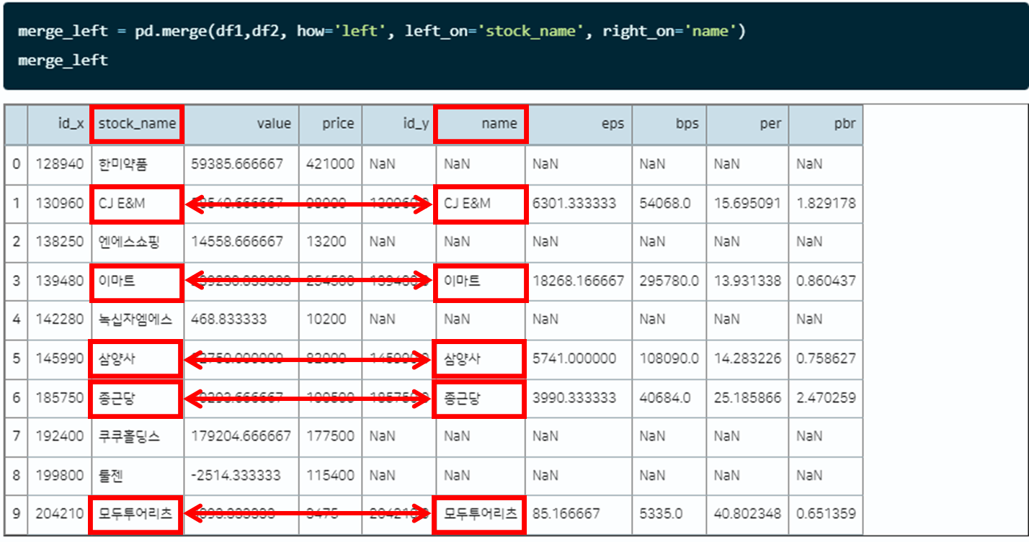Select the price column header
Viewport: 1029px width, 542px height.
(x=331, y=124)
